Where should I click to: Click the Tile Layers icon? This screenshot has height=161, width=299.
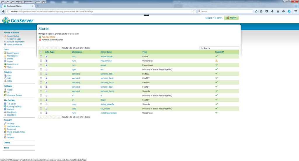coord(5,104)
